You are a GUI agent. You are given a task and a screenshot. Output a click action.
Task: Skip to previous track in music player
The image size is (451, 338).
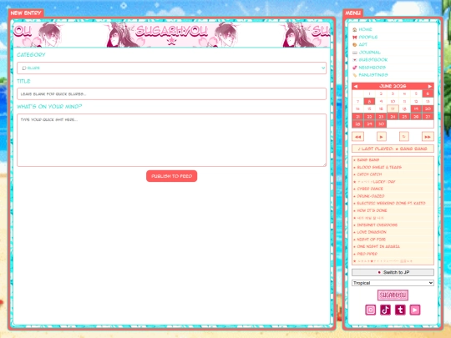tap(357, 137)
